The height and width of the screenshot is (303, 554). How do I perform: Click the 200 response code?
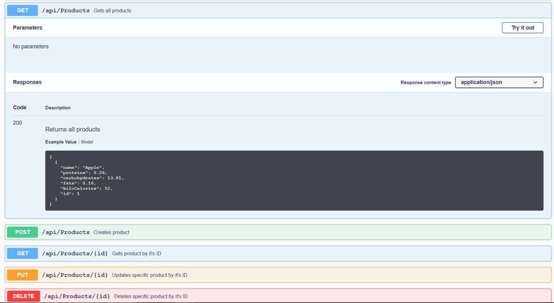[17, 123]
